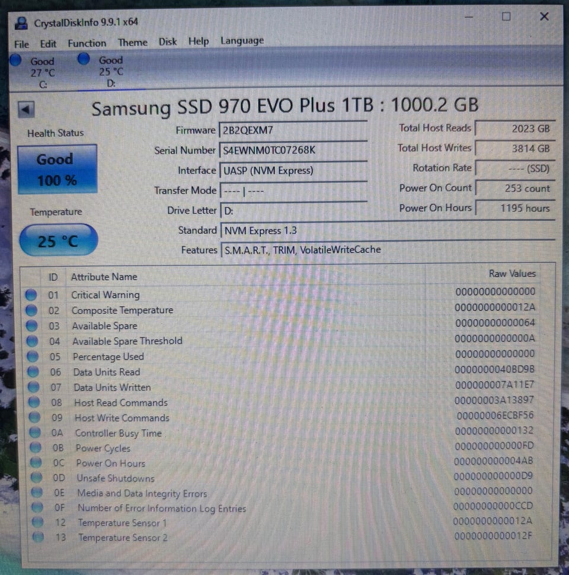The image size is (569, 575).
Task: Select the Critical Warning attribute name
Action: [x=106, y=295]
